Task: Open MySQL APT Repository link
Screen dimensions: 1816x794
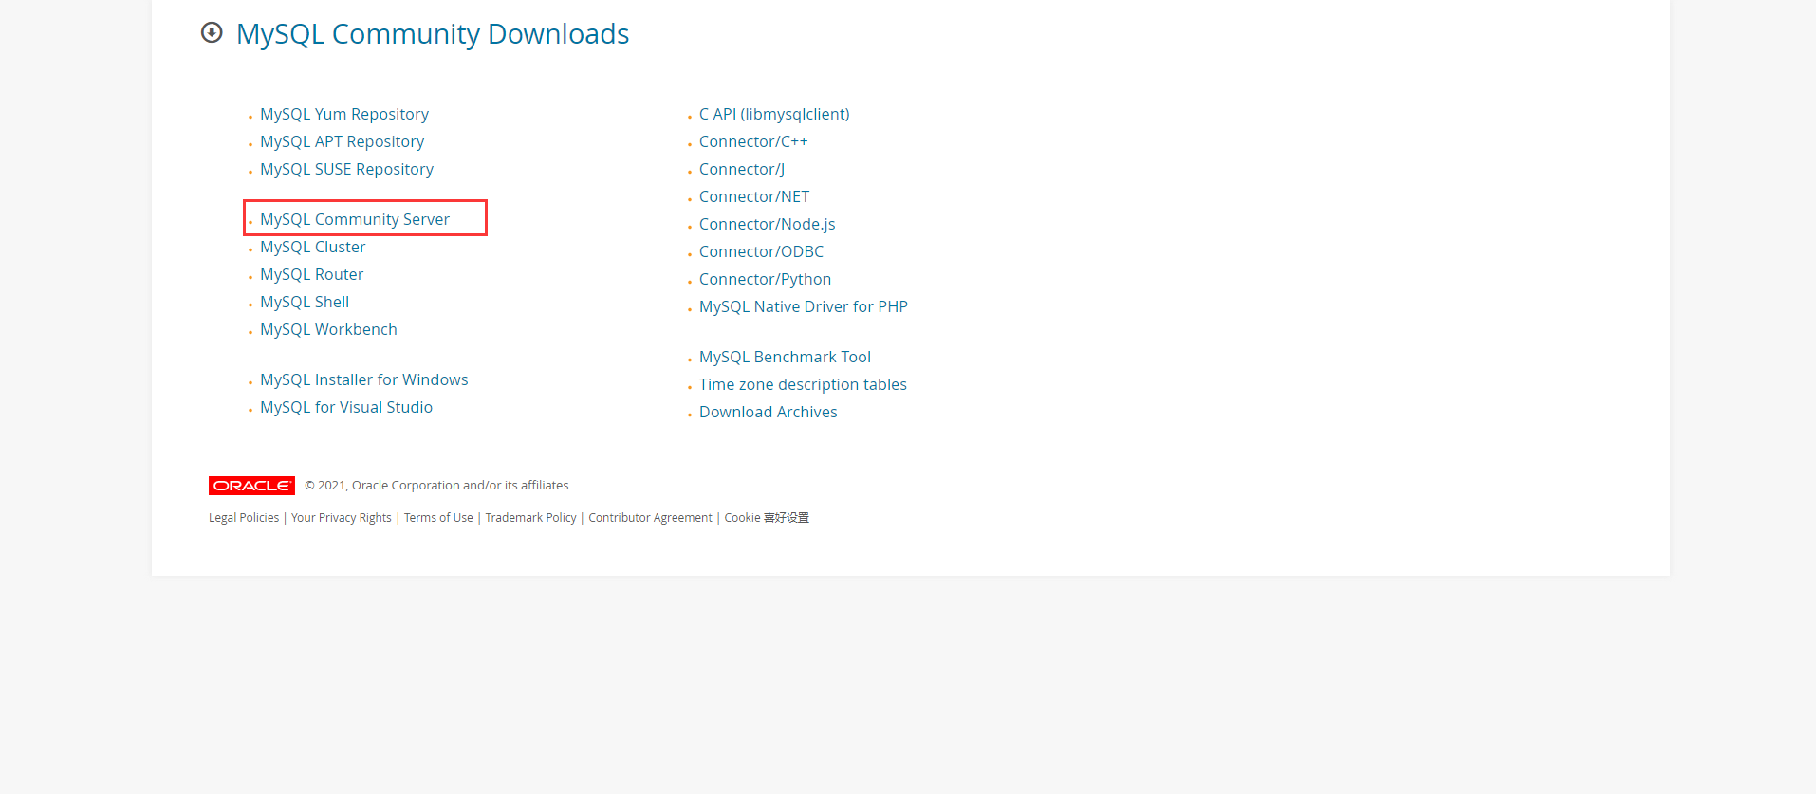Action: (x=342, y=141)
